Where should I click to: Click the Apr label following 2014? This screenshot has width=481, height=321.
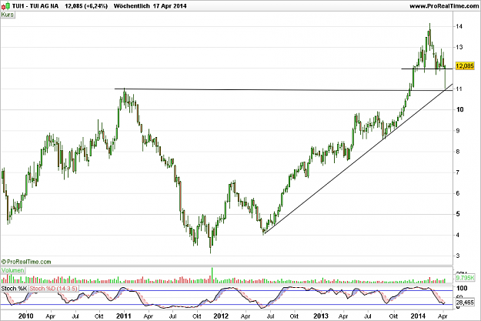click(443, 316)
